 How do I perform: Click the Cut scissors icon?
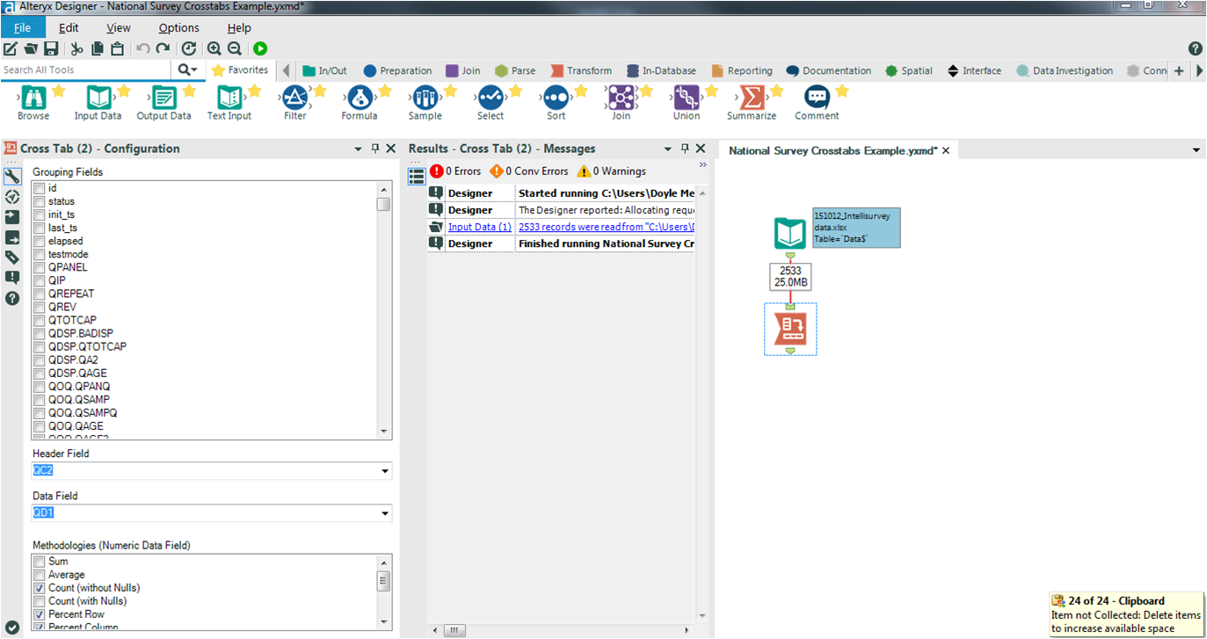click(77, 49)
